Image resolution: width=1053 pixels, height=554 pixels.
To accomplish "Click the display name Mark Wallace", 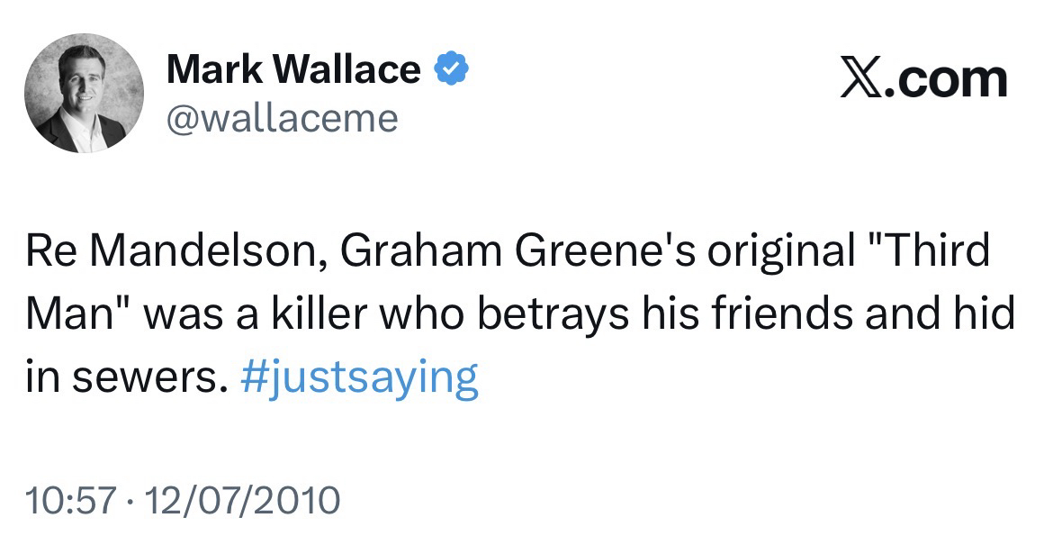I will (x=293, y=69).
